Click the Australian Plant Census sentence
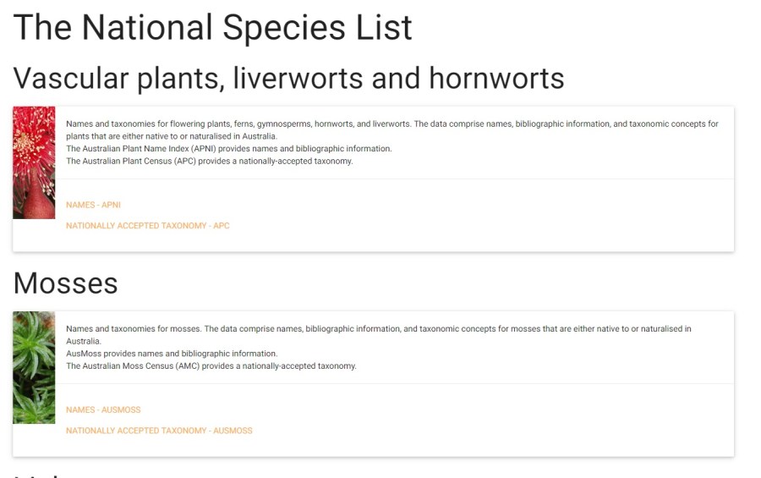761x478 pixels. click(x=209, y=161)
